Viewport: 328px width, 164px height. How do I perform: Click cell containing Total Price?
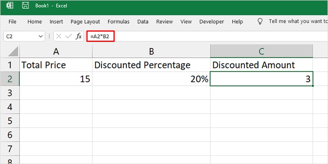pyautogui.click(x=56, y=65)
